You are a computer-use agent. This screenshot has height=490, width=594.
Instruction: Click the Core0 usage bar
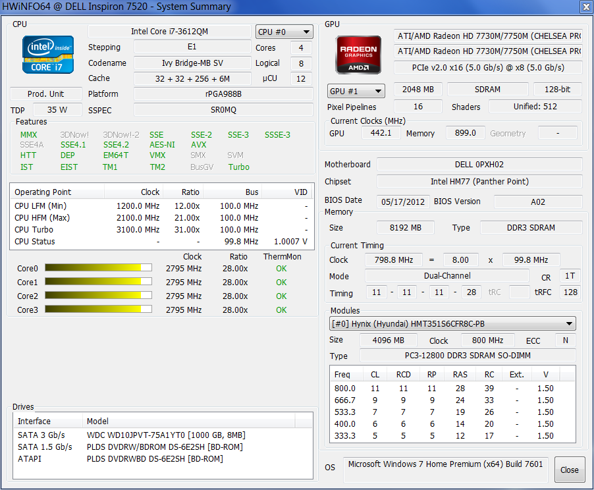coord(98,268)
